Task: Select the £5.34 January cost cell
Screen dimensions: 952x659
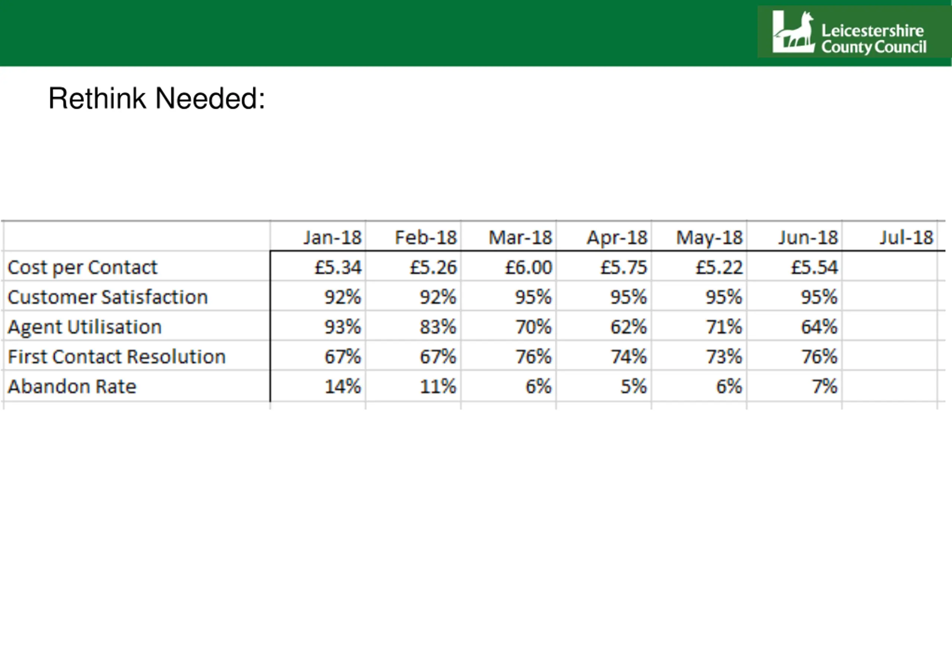Action: (x=318, y=266)
